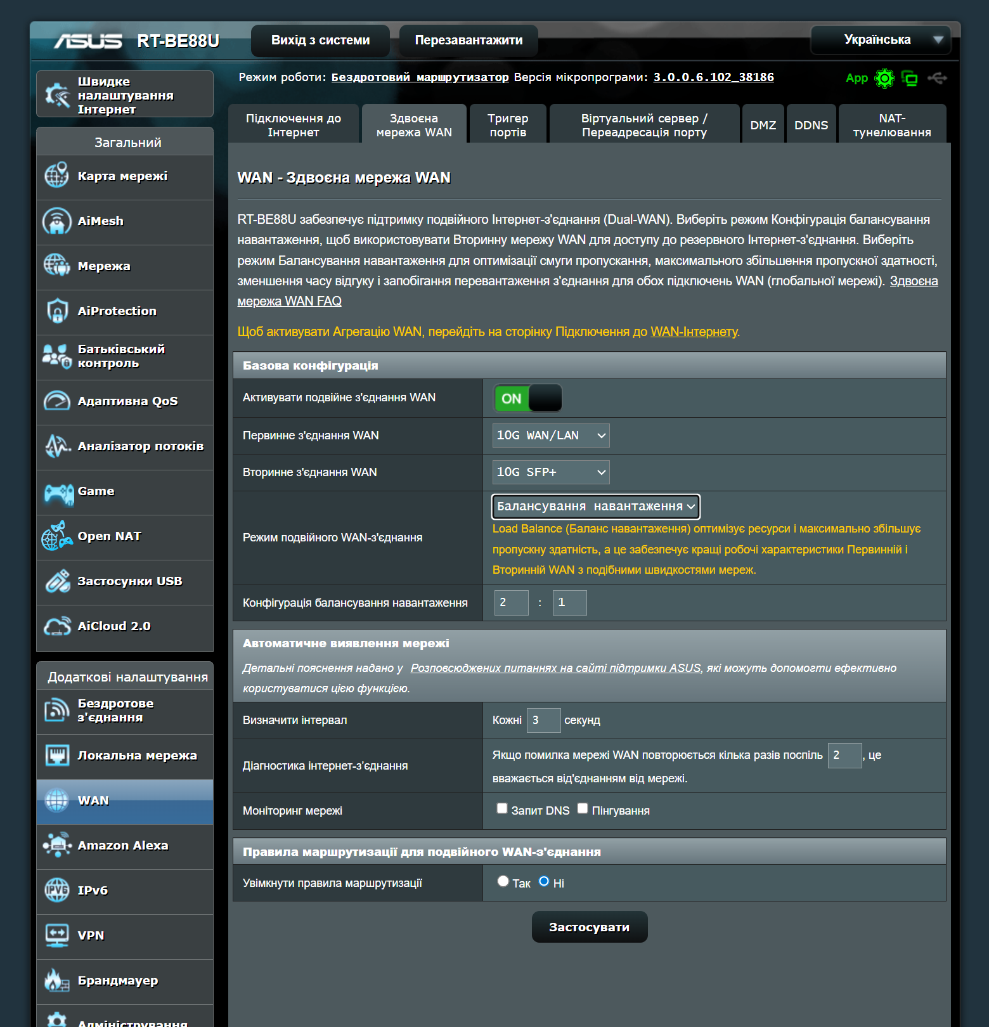
Task: Open Брандмауер menu item
Action: (x=125, y=981)
